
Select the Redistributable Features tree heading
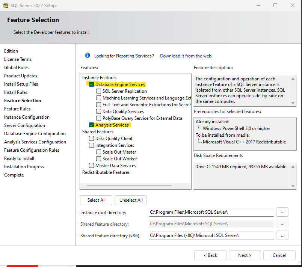pos(106,172)
